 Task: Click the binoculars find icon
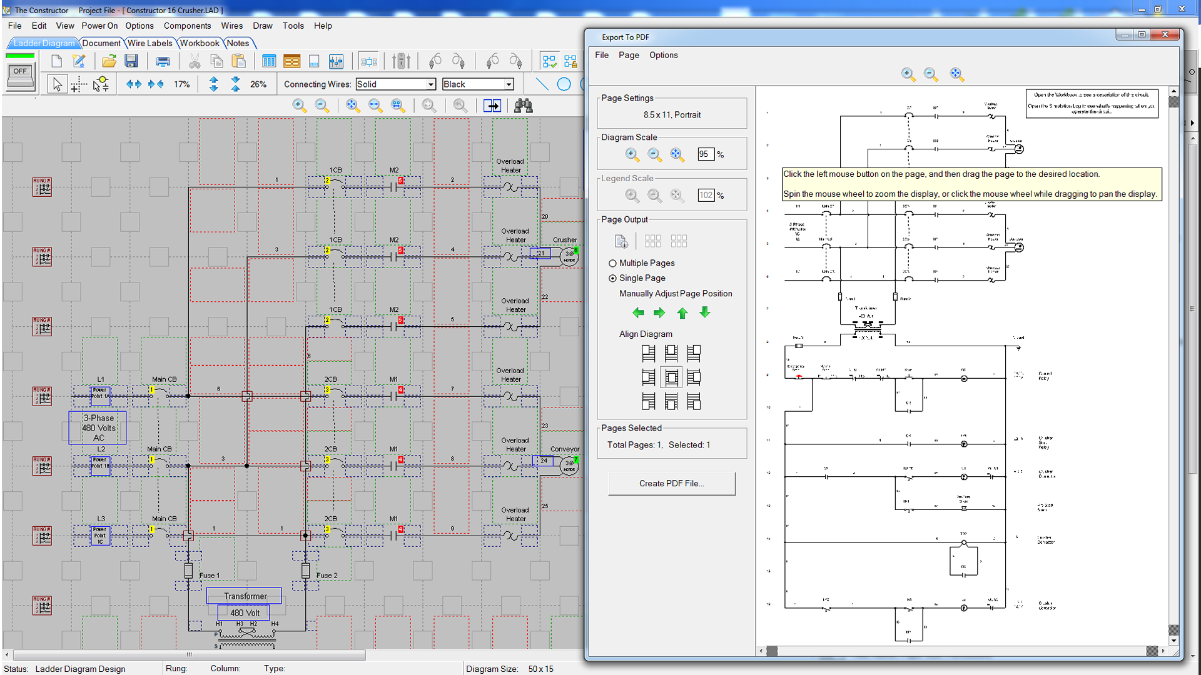[523, 106]
